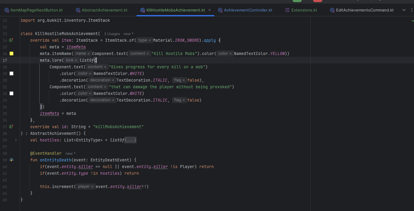Image resolution: width=414 pixels, height=211 pixels.
Task: Close the KillHostileMobsAchievement.kt tab
Action: [210, 10]
